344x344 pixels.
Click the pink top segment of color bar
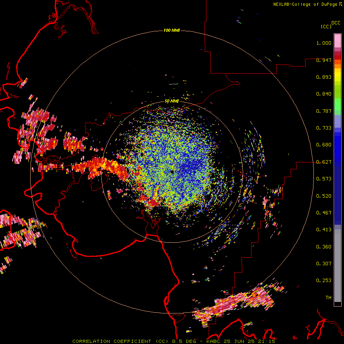(338, 41)
